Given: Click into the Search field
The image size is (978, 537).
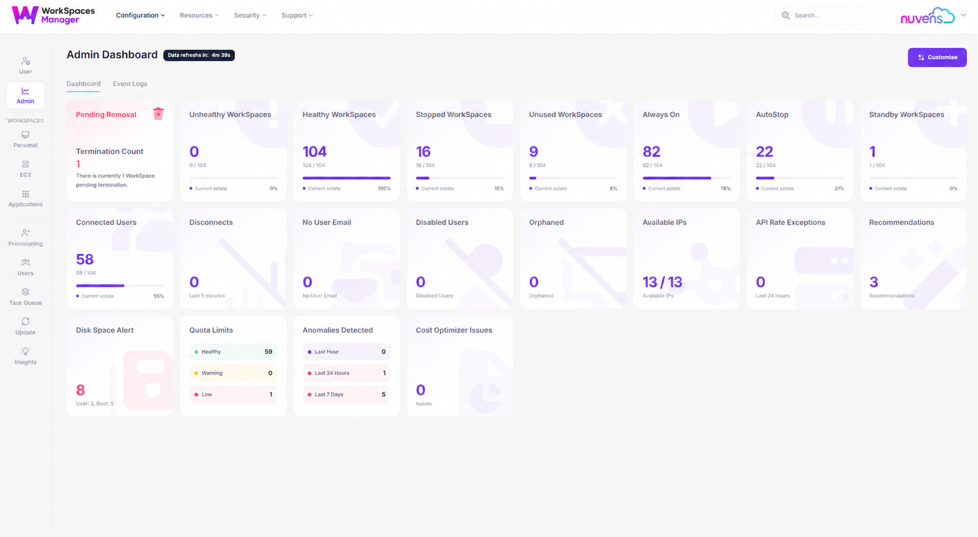Looking at the screenshot, I should (x=821, y=16).
